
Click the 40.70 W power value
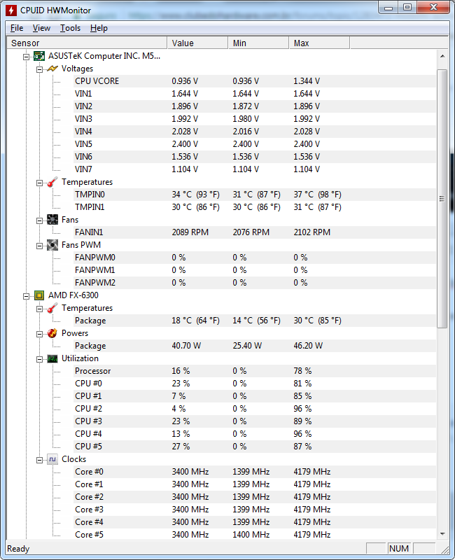(x=186, y=346)
